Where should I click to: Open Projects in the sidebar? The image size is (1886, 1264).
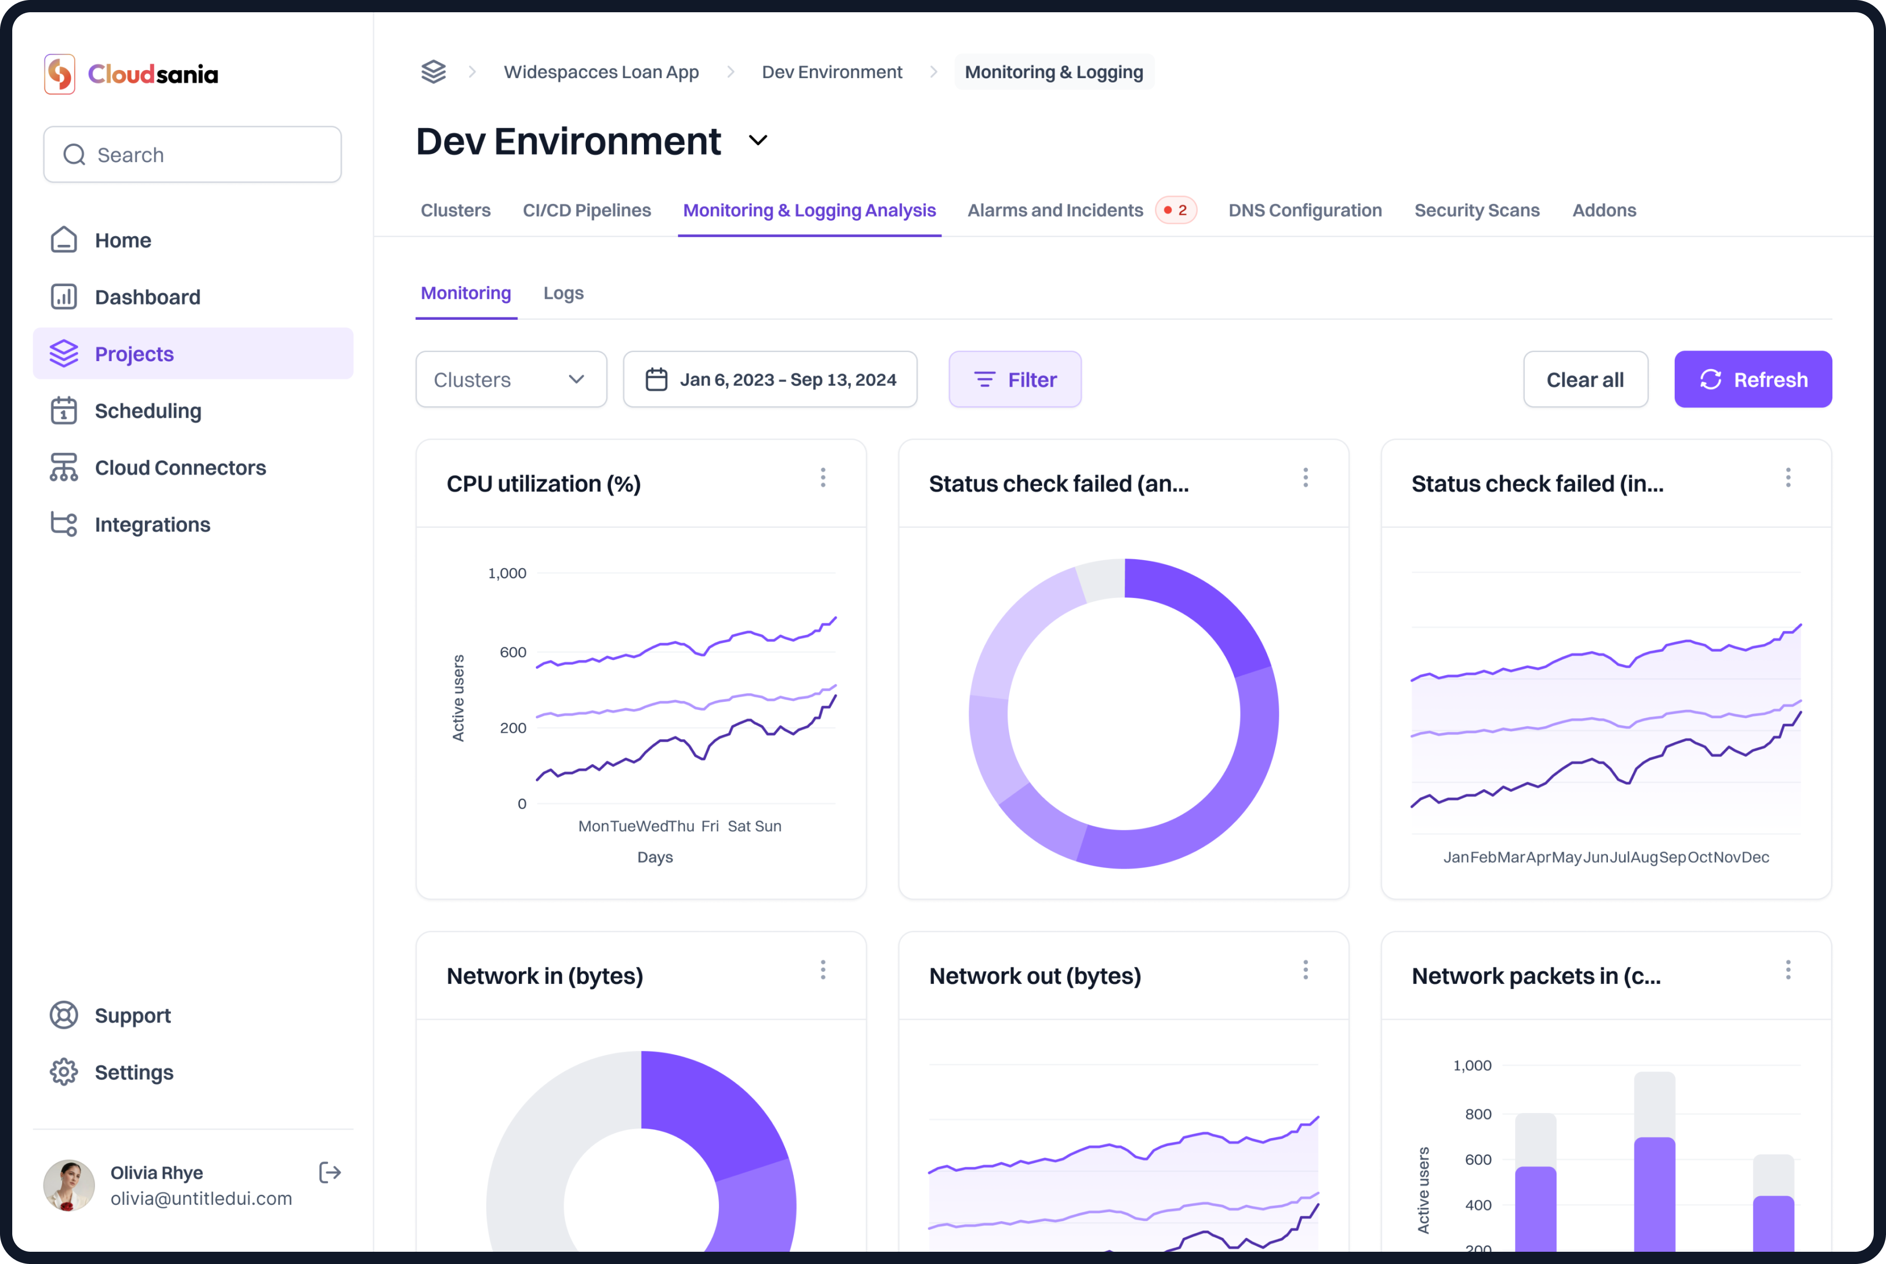tap(193, 354)
